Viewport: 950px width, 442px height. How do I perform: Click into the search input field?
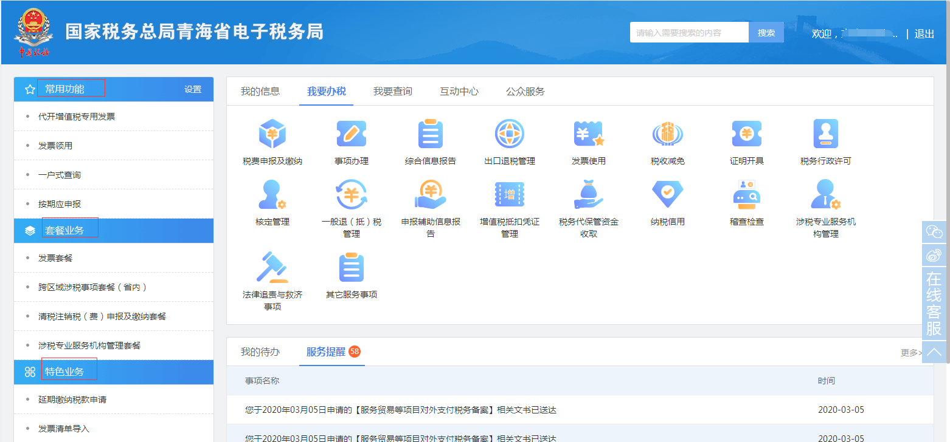point(688,33)
